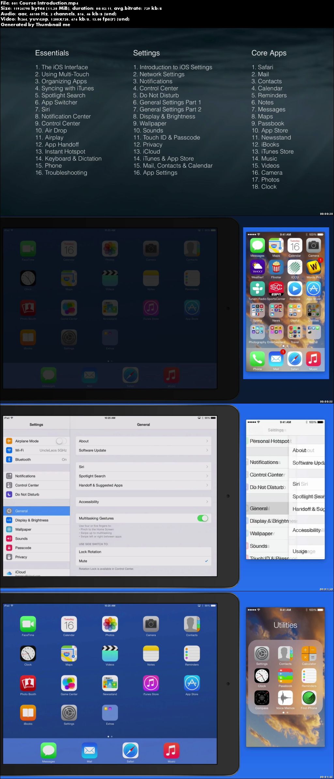
Task: Toggle Airplane Mode switch in iPad Settings
Action: (61, 441)
